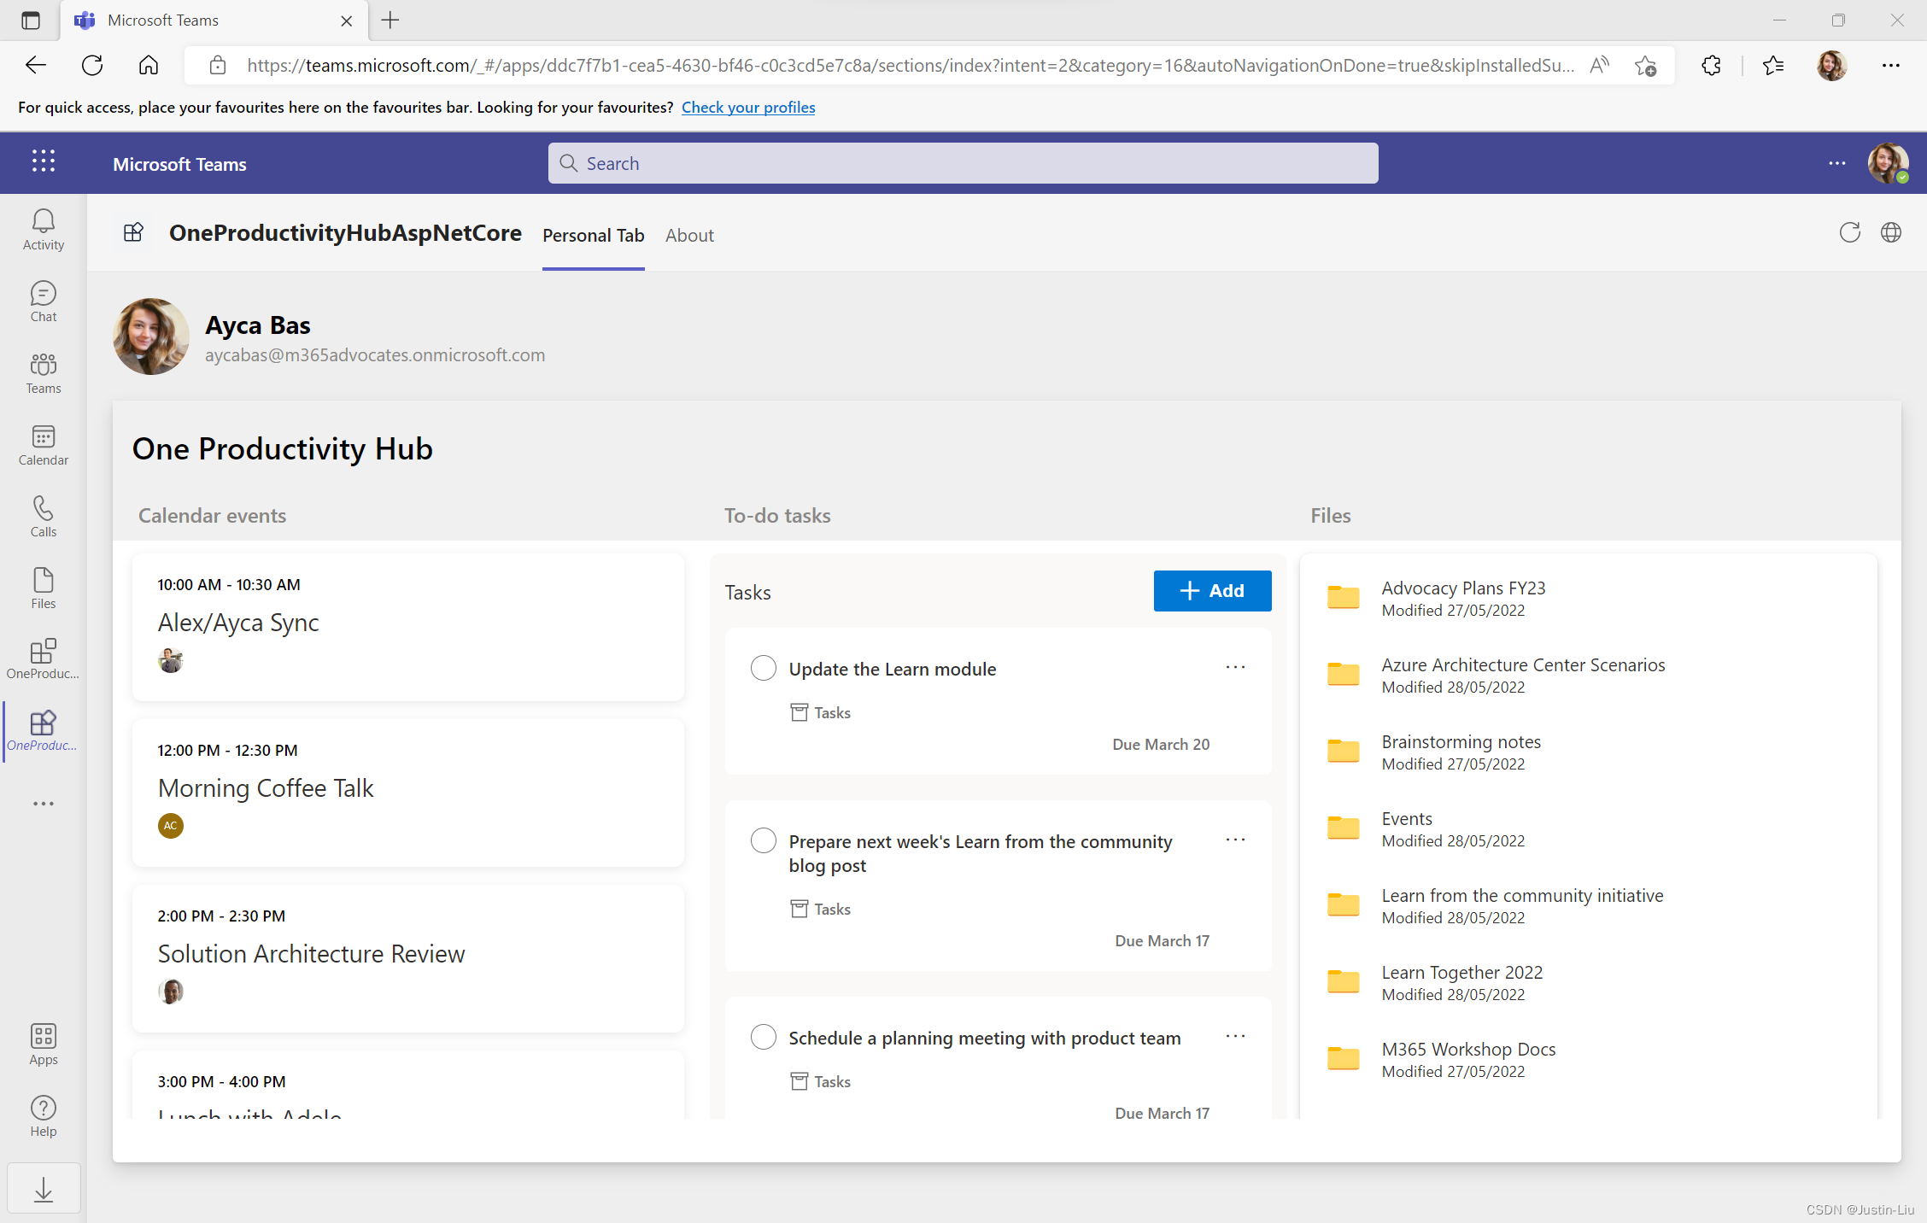Click Solution Architecture Review attendee avatar
Viewport: 1927px width, 1223px height.
171,991
